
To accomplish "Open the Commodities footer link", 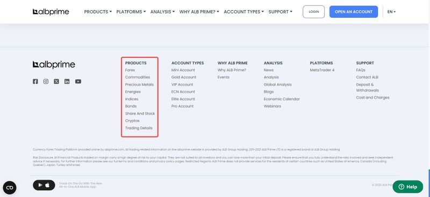I will (x=138, y=77).
